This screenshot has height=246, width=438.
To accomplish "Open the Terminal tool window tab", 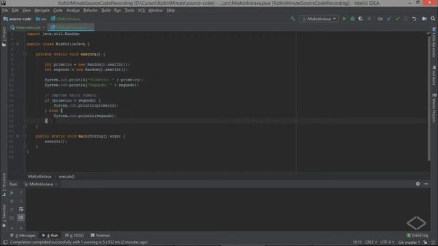I will point(101,235).
